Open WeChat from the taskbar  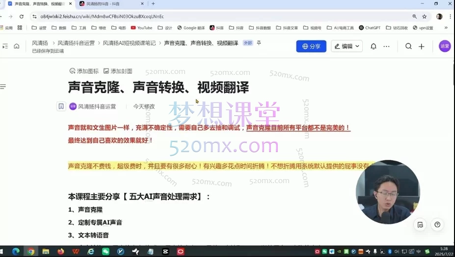click(106, 252)
